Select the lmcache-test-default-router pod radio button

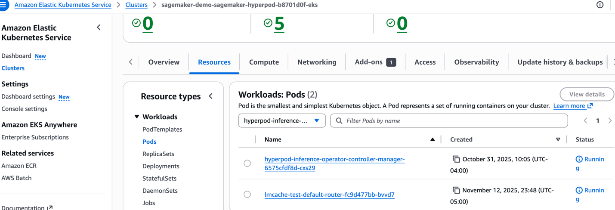point(247,195)
